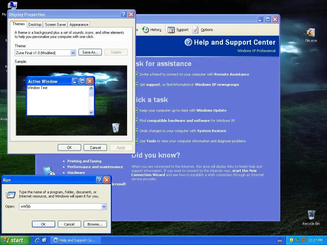Click OK in Display Properties

pos(69,147)
